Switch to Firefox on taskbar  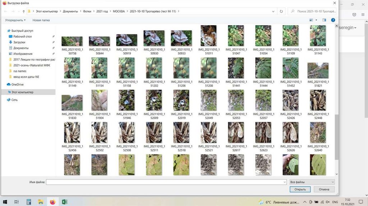click(x=52, y=202)
